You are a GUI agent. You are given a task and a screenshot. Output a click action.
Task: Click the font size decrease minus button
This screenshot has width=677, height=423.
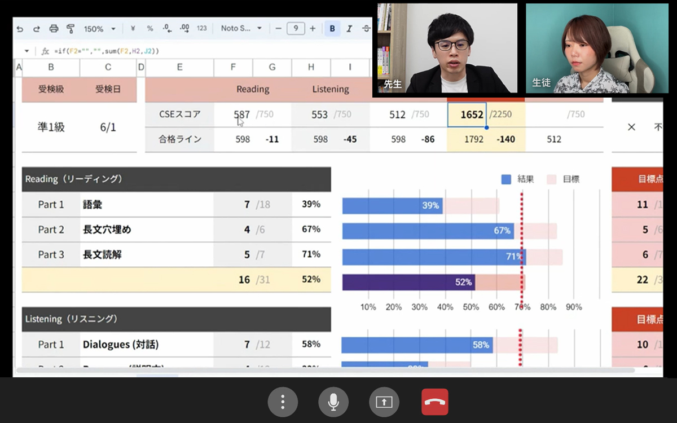coord(278,29)
